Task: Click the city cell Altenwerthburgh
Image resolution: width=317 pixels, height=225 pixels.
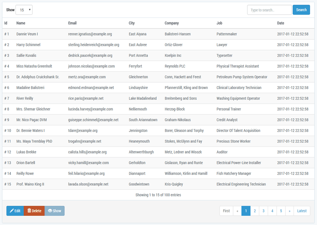Action: 141,152
